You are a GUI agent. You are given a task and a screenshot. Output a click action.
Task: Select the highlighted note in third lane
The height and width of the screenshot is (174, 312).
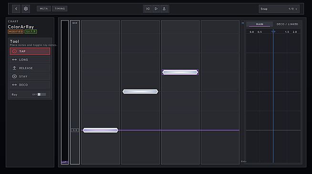pos(180,72)
